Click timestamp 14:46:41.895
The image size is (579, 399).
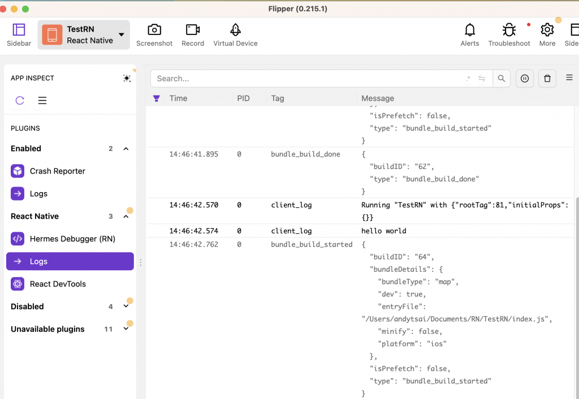194,154
